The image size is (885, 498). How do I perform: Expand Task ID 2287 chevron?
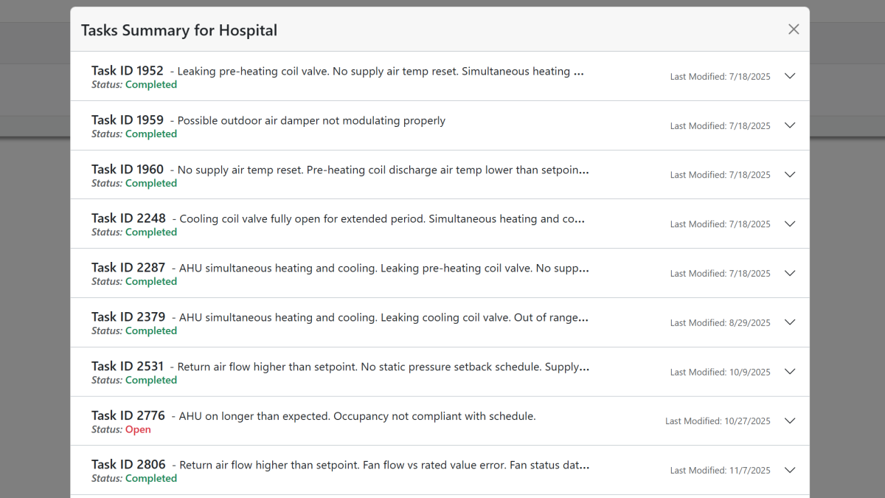(790, 273)
